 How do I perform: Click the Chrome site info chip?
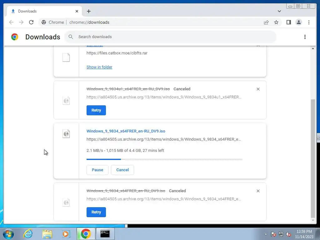[53, 22]
